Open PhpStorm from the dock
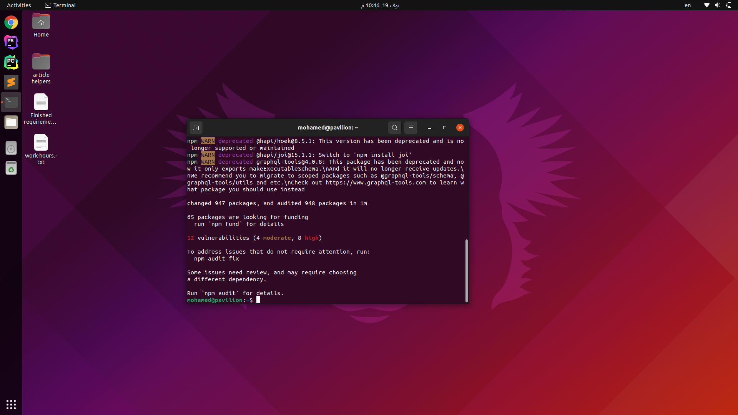This screenshot has height=415, width=738. point(11,42)
